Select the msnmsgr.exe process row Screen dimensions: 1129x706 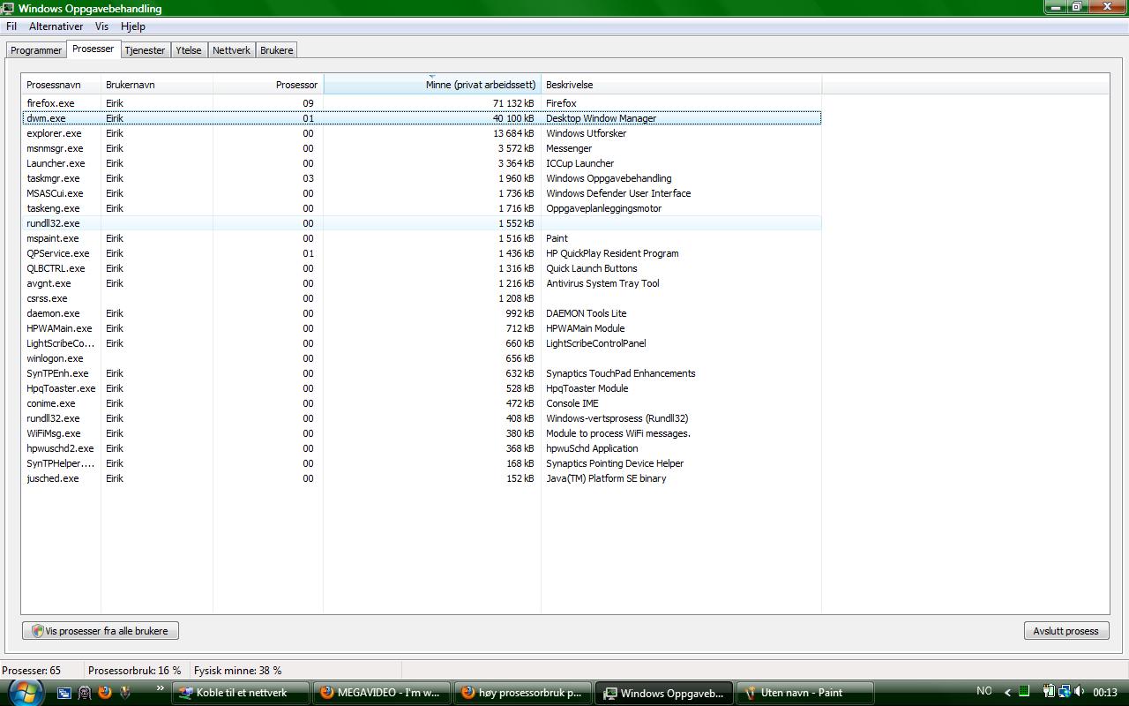(x=422, y=148)
